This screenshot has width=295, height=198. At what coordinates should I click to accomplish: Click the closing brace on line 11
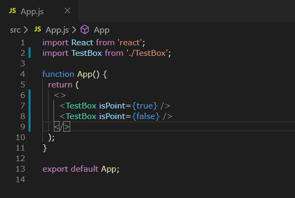tap(45, 148)
